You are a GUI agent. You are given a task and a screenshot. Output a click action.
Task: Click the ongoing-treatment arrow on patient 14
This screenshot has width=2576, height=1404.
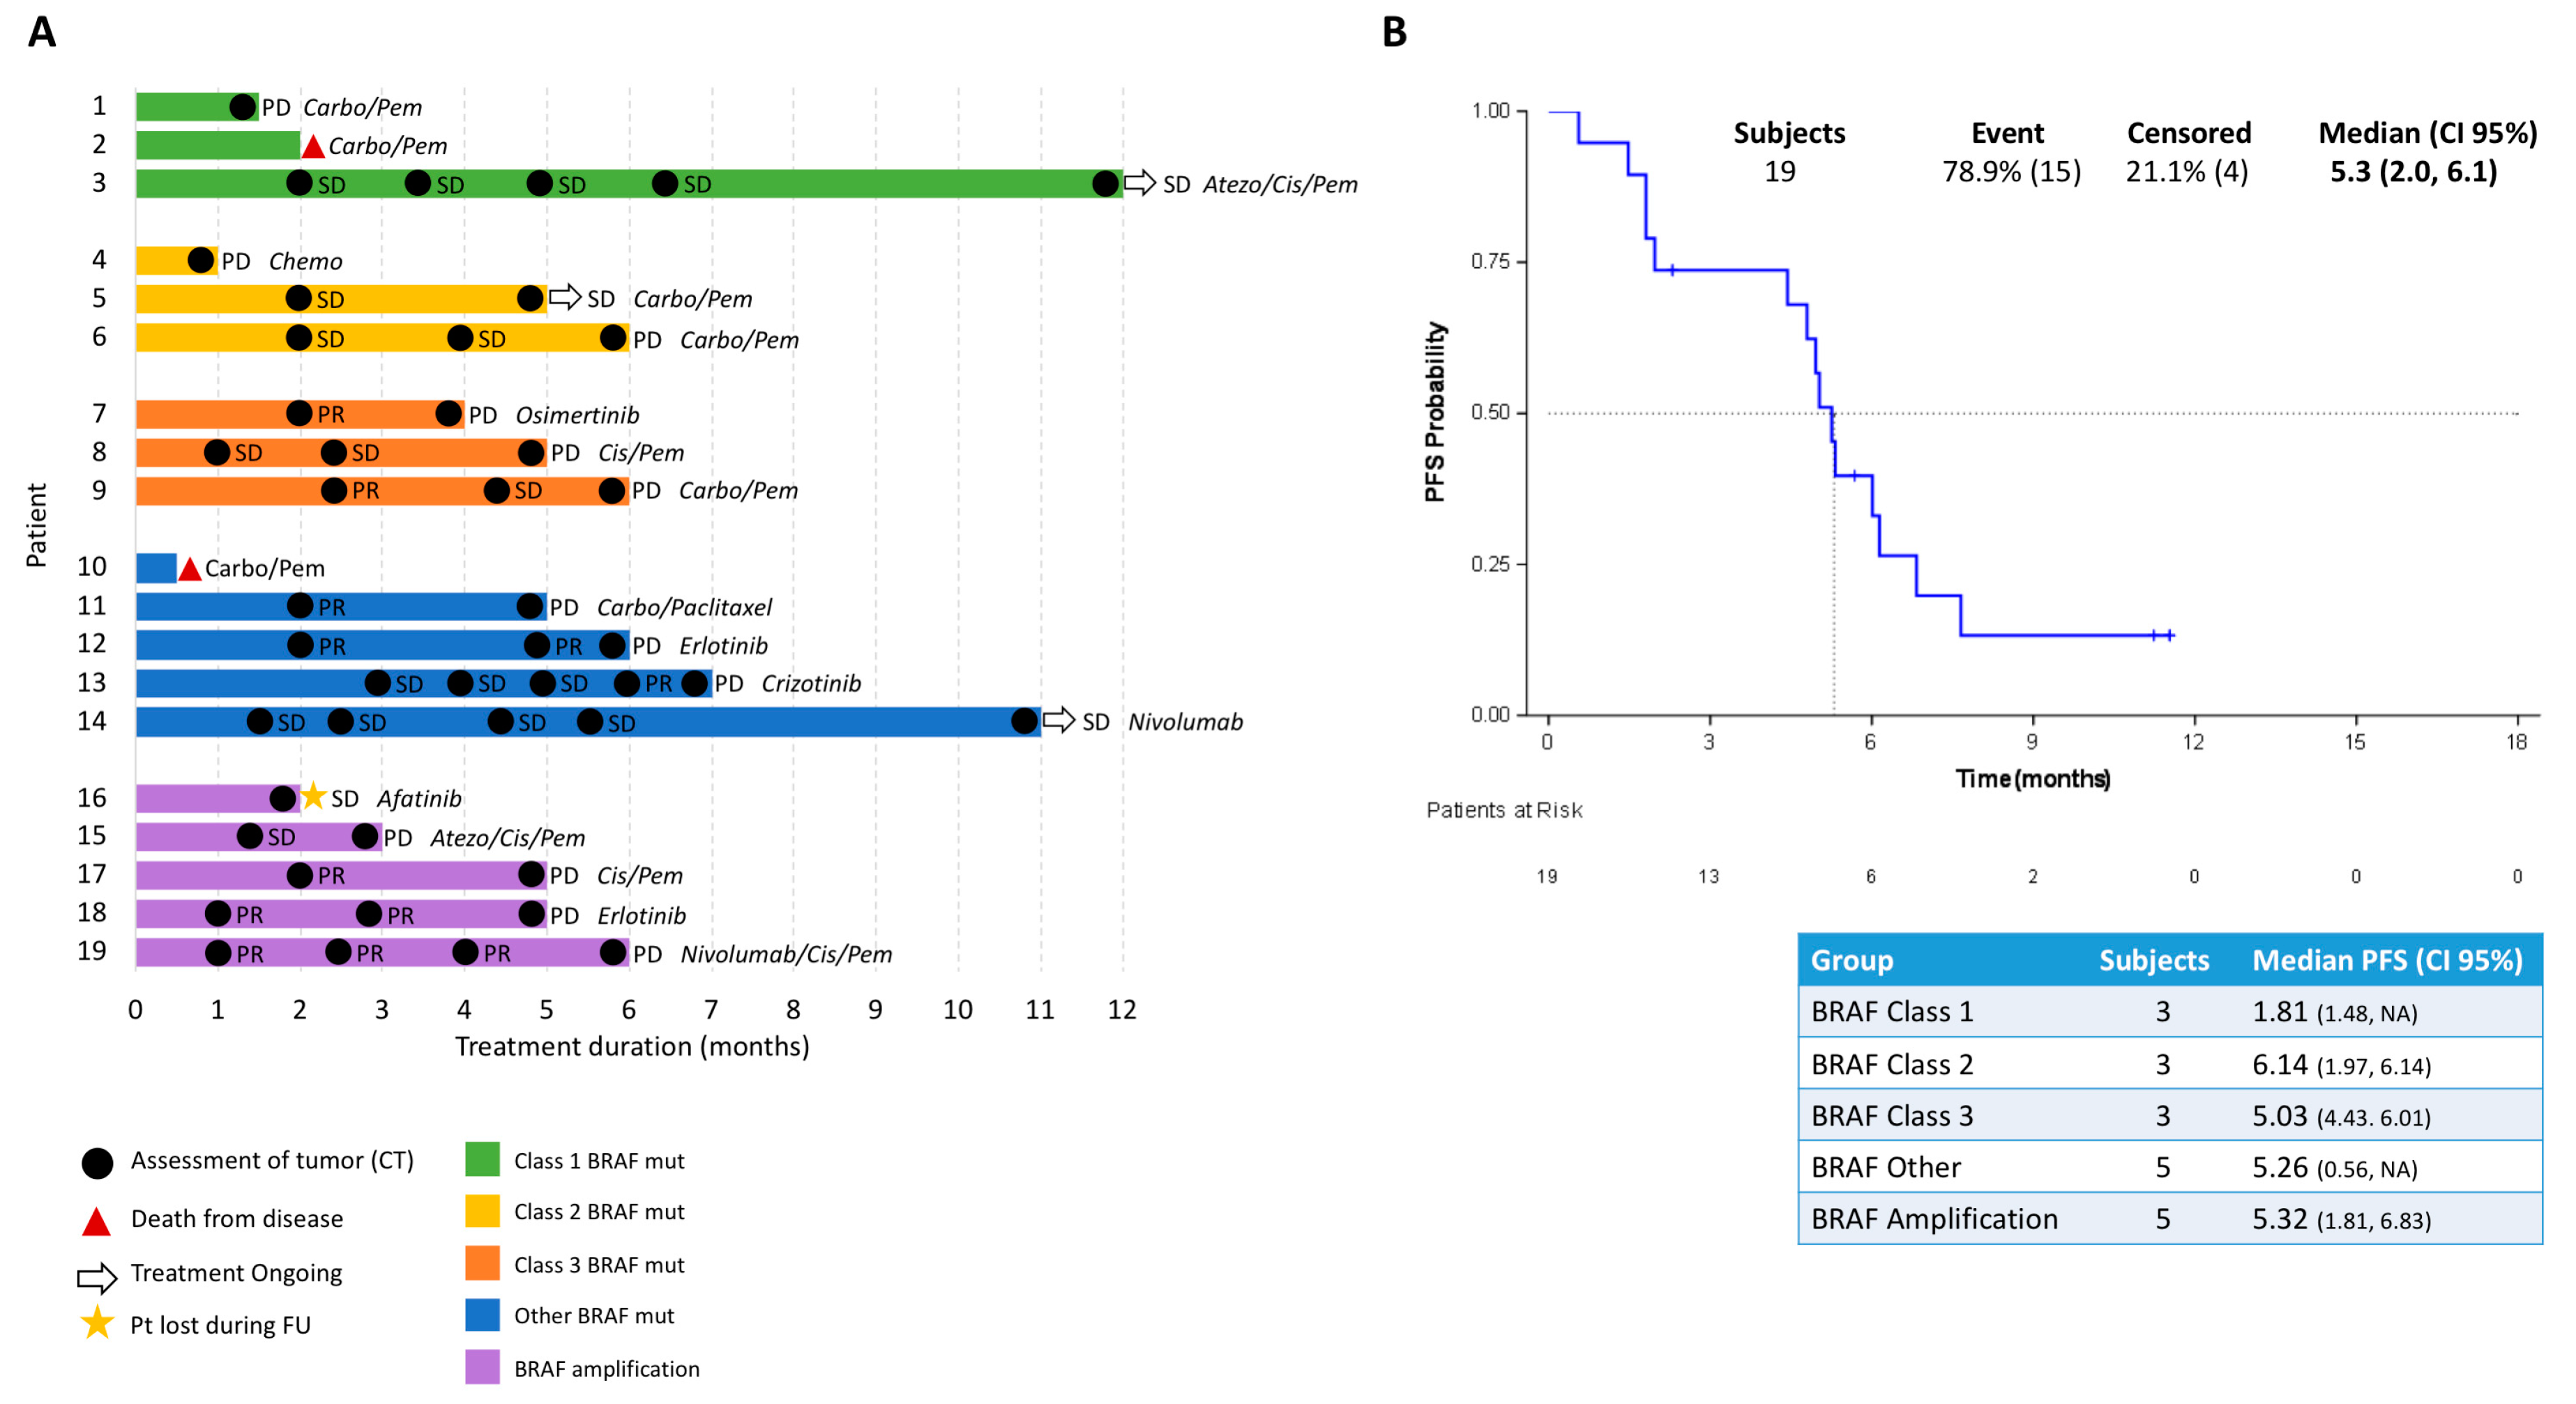[1058, 720]
